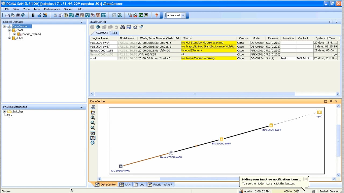Click 'timeout(Server)' status cell
The height and width of the screenshot is (193, 344).
[209, 50]
